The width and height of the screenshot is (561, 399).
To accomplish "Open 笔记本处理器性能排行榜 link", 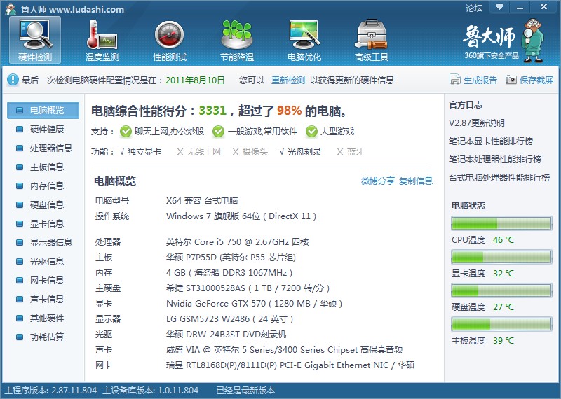I will pyautogui.click(x=495, y=160).
